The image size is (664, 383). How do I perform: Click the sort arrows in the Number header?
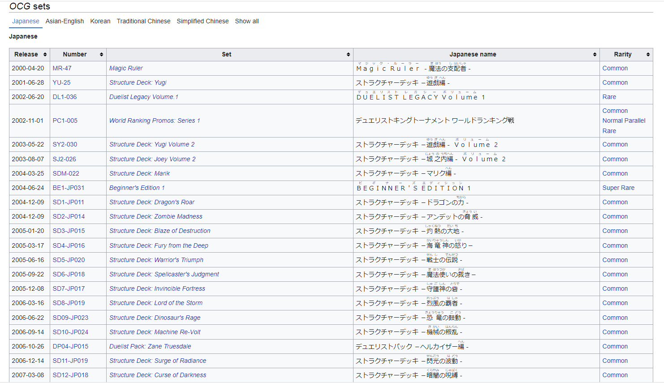coord(102,54)
